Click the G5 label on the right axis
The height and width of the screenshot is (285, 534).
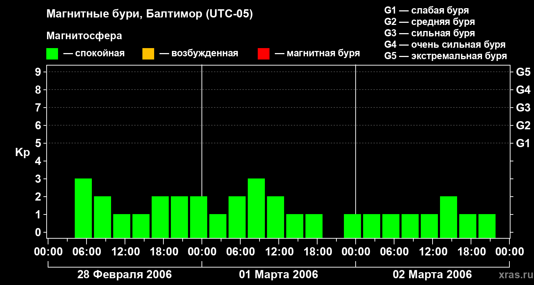[523, 72]
